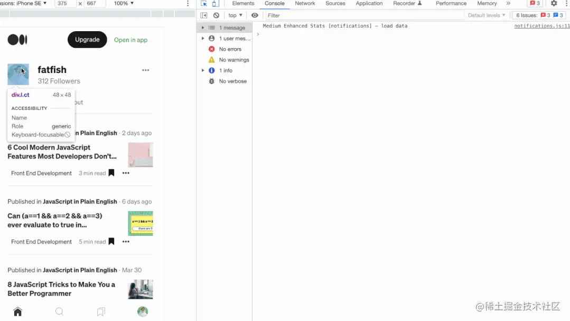The height and width of the screenshot is (321, 570).
Task: Expand the console message disclosure triangle
Action: tap(203, 27)
